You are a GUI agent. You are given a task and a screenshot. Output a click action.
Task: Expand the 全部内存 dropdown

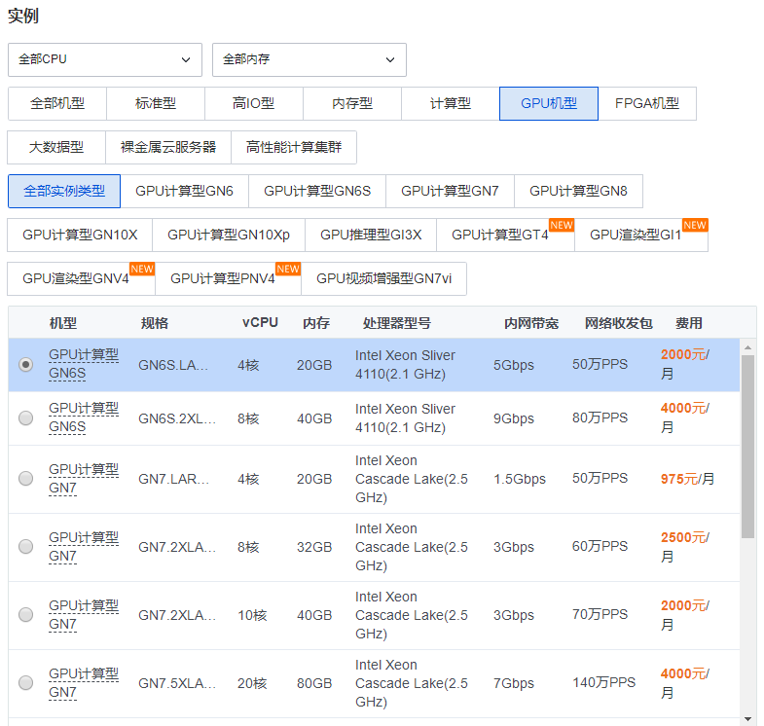309,59
